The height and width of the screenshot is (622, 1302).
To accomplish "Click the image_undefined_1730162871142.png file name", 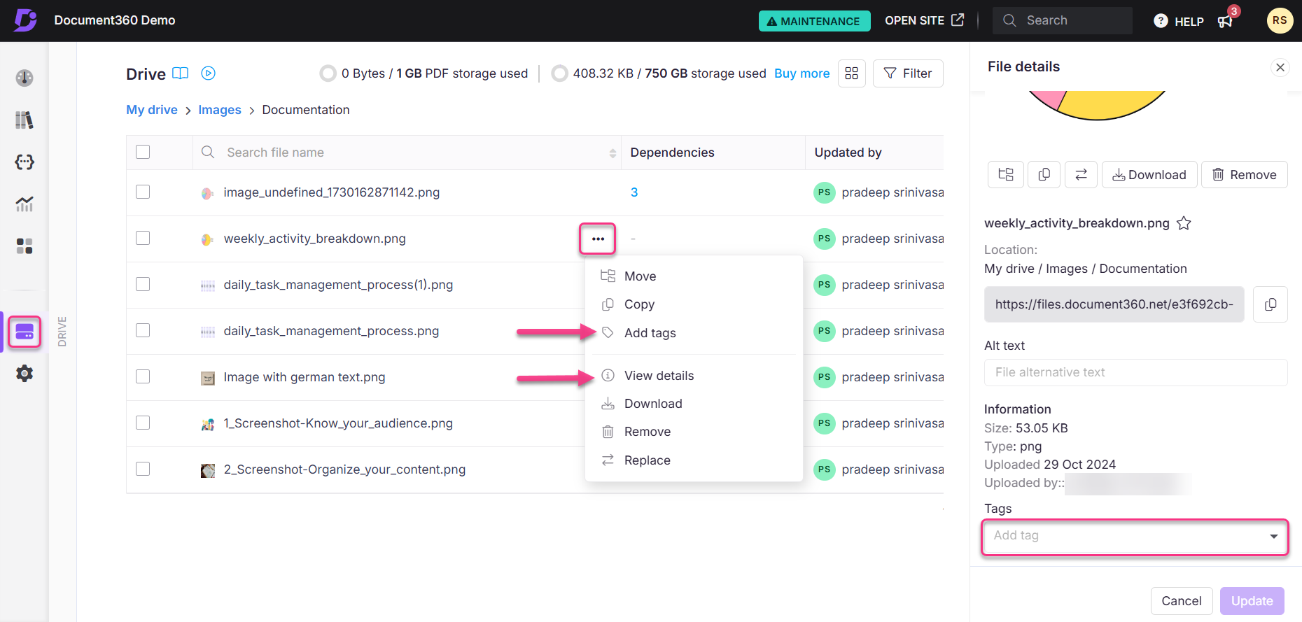I will coord(332,192).
